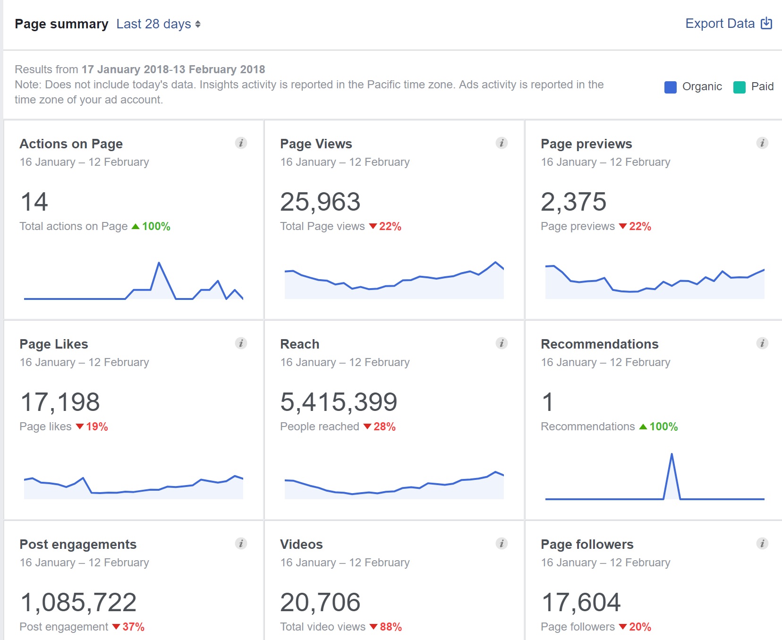Open the Page Views title
782x640 pixels.
pyautogui.click(x=316, y=144)
